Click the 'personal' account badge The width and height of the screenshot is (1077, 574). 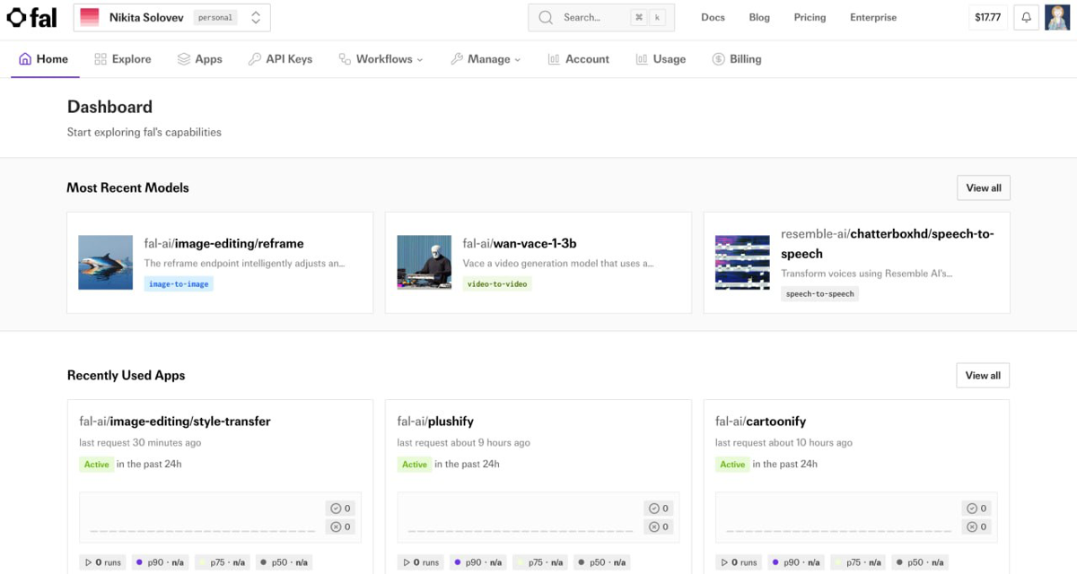click(215, 17)
